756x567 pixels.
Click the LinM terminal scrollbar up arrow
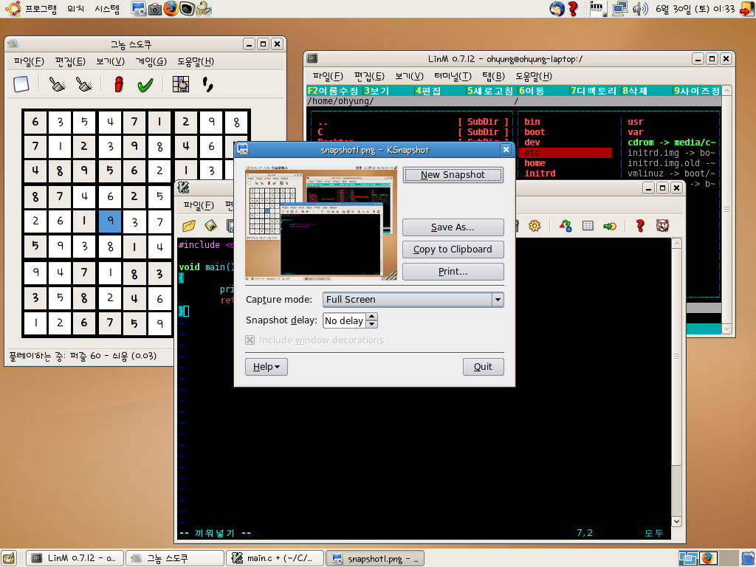[x=726, y=90]
